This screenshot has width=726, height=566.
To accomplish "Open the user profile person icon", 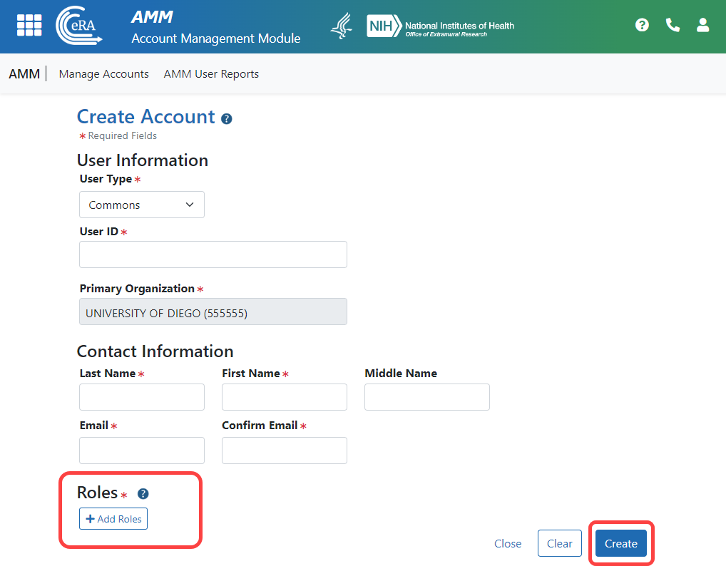I will 702,25.
